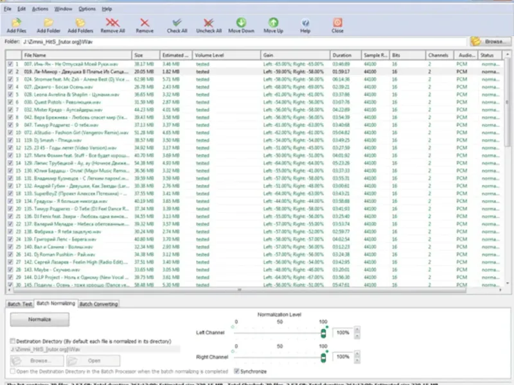Image resolution: width=514 pixels, height=385 pixels.
Task: Click the Uncheck All icon
Action: [208, 22]
